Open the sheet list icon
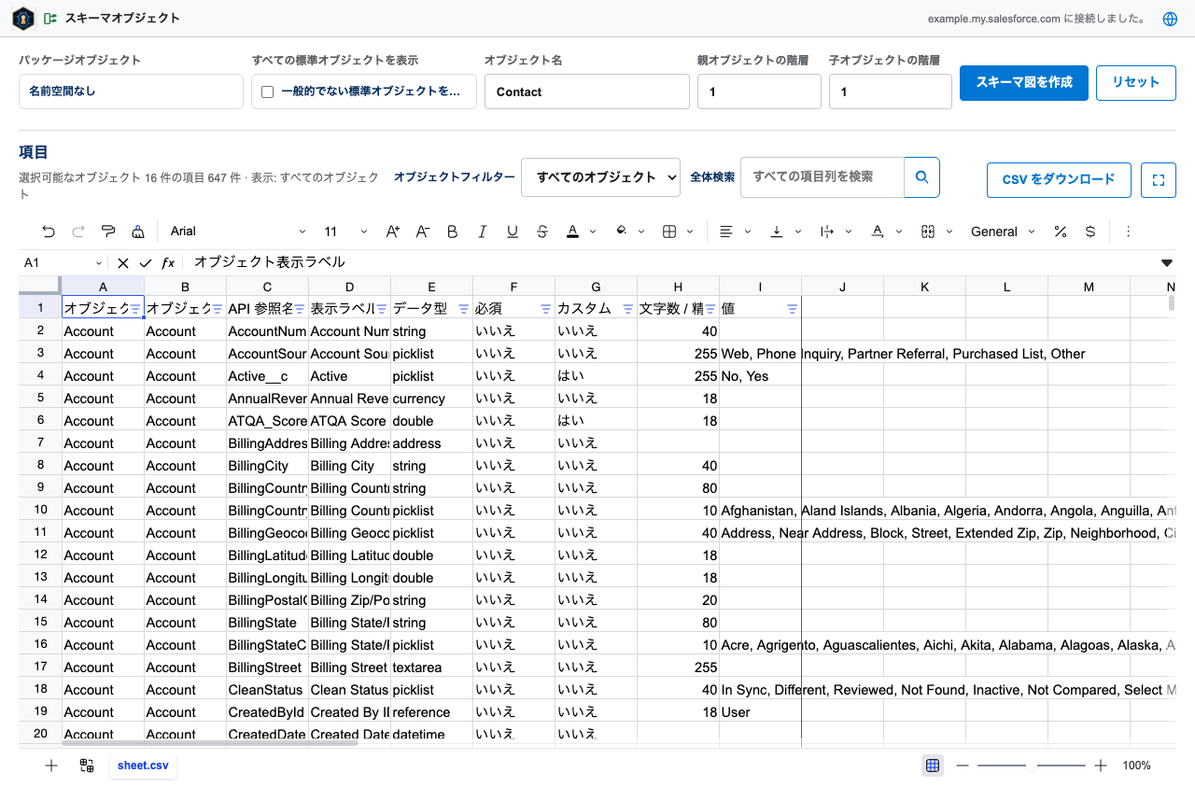 (x=87, y=766)
